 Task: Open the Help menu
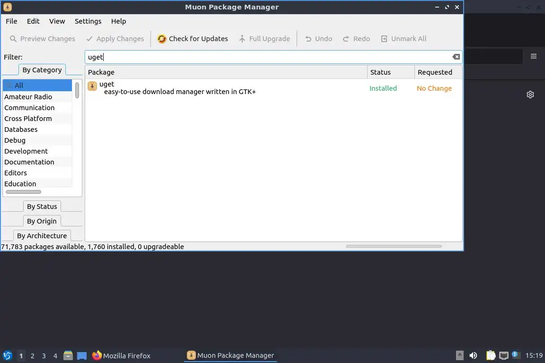tap(119, 21)
